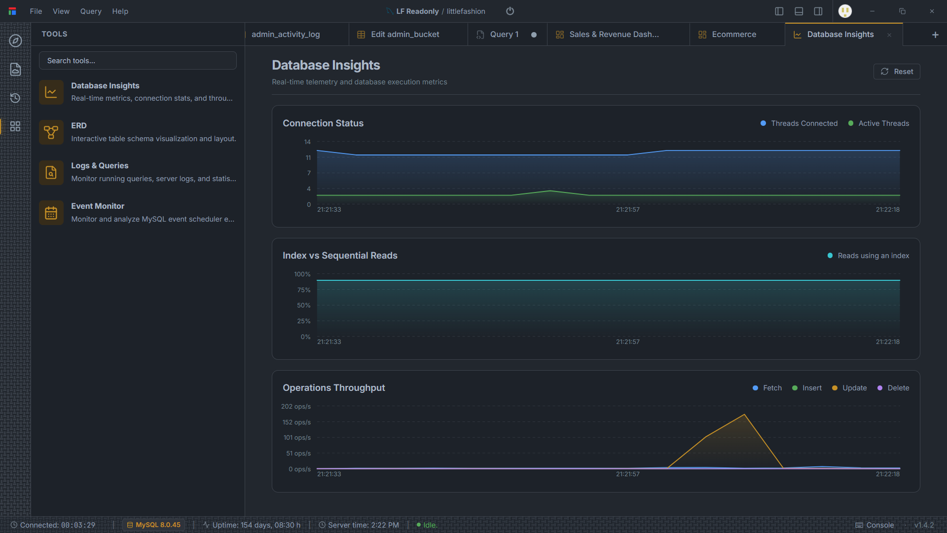Click the Connected timer in status bar
947x533 pixels.
[x=53, y=525]
